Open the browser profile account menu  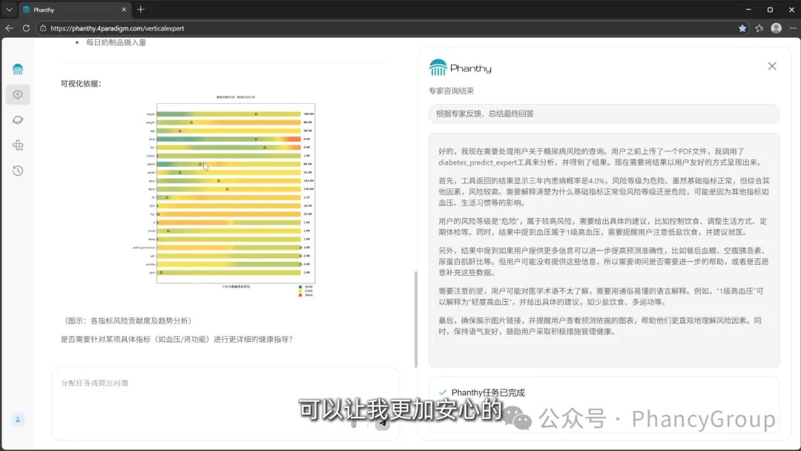pyautogui.click(x=776, y=28)
